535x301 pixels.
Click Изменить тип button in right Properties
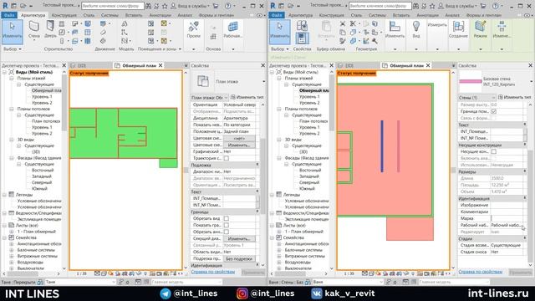click(x=514, y=97)
